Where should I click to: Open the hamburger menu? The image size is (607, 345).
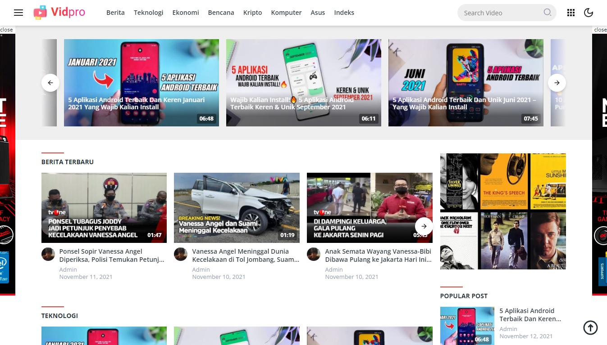[x=18, y=13]
